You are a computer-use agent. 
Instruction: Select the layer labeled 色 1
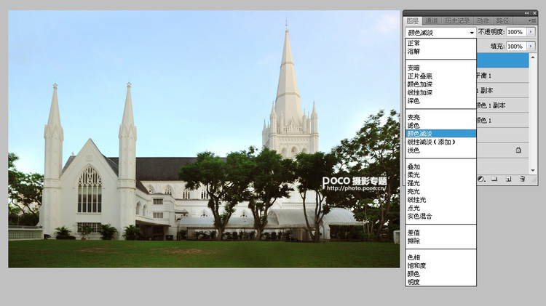coord(502,121)
